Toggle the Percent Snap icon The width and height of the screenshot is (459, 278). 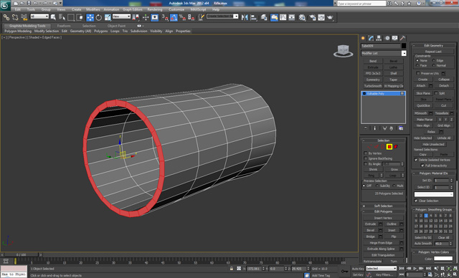coord(182,17)
